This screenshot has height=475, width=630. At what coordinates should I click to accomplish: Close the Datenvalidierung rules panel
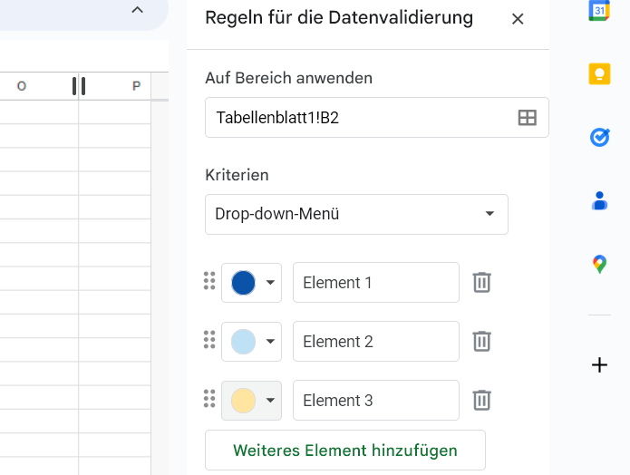[518, 19]
